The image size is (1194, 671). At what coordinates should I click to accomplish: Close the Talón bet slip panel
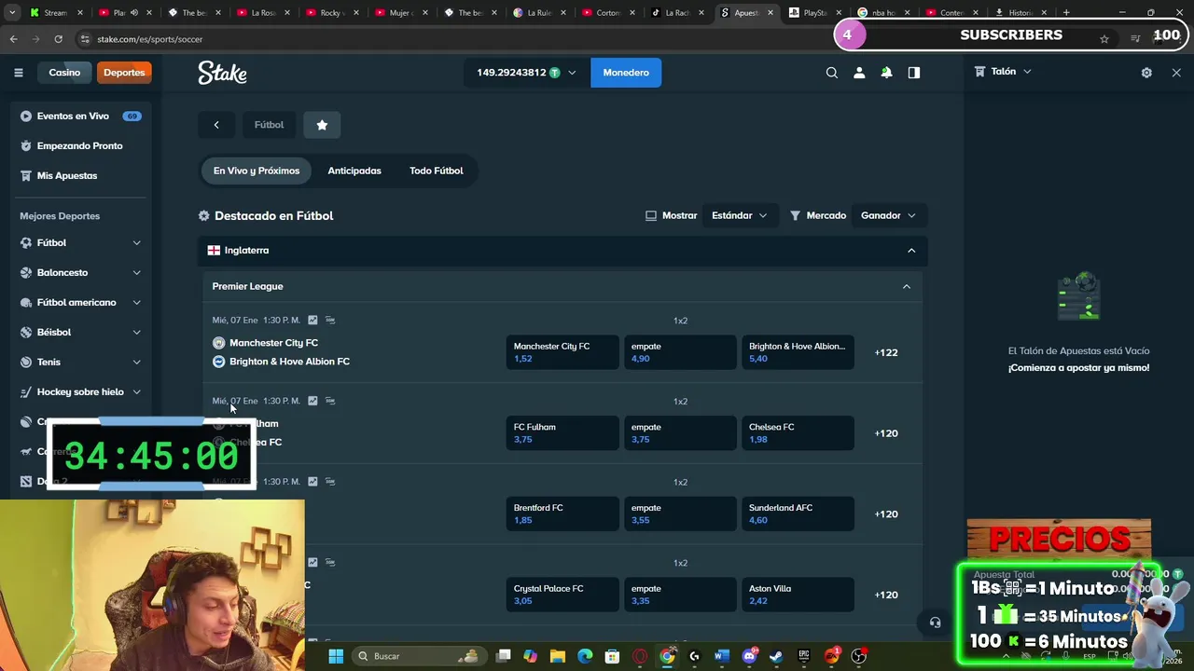coord(1176,72)
